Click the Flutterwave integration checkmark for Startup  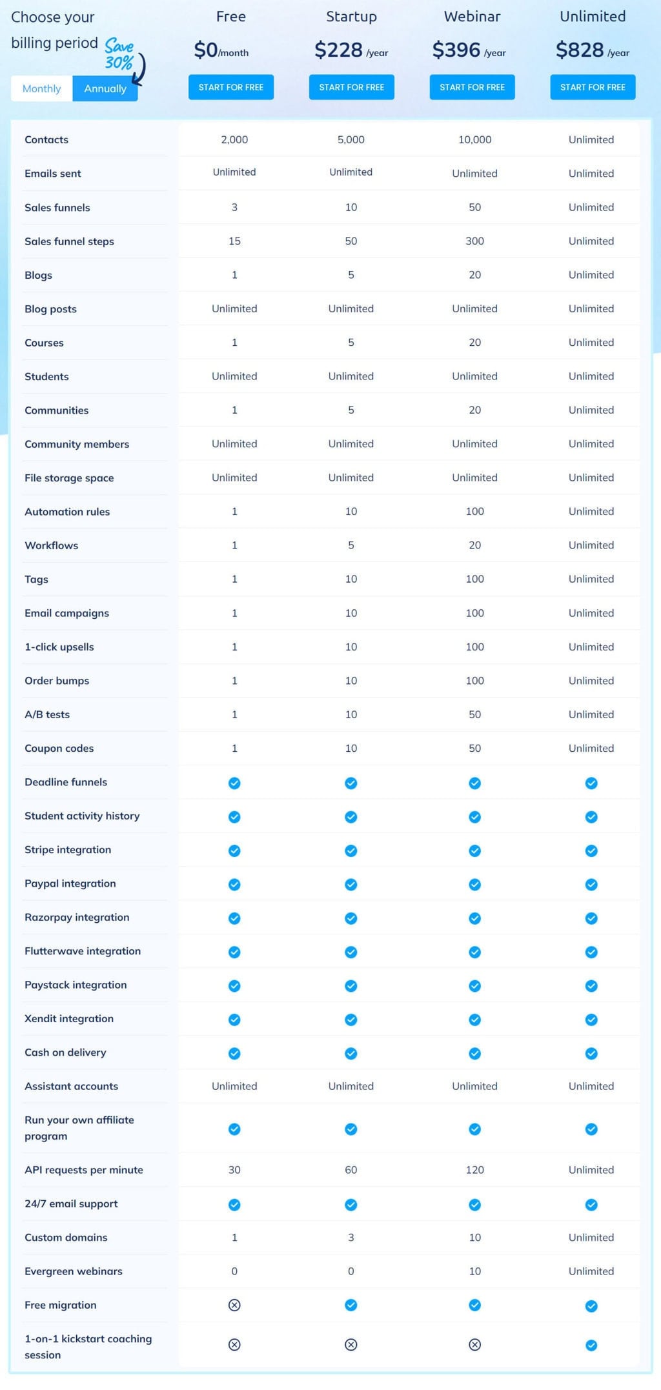(351, 952)
